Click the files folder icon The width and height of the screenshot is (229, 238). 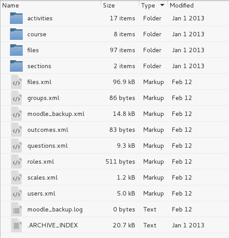tap(16, 50)
